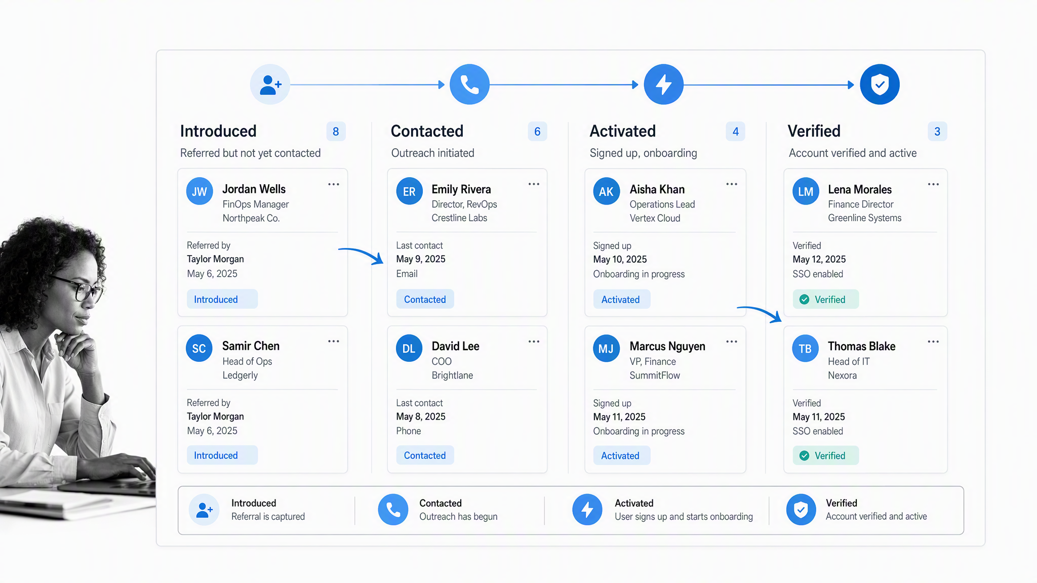The height and width of the screenshot is (583, 1037).
Task: Select the Introduced column heading
Action: point(218,131)
